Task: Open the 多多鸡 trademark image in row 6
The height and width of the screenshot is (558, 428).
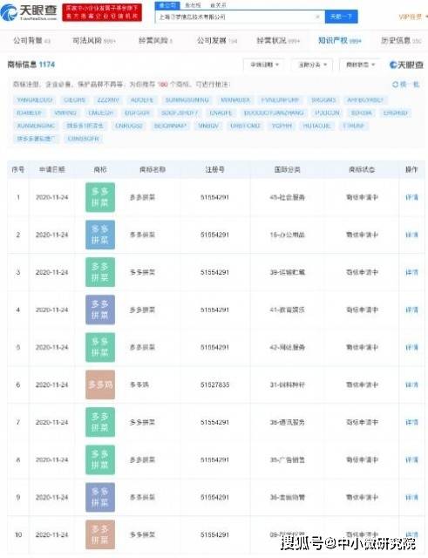Action: click(100, 384)
